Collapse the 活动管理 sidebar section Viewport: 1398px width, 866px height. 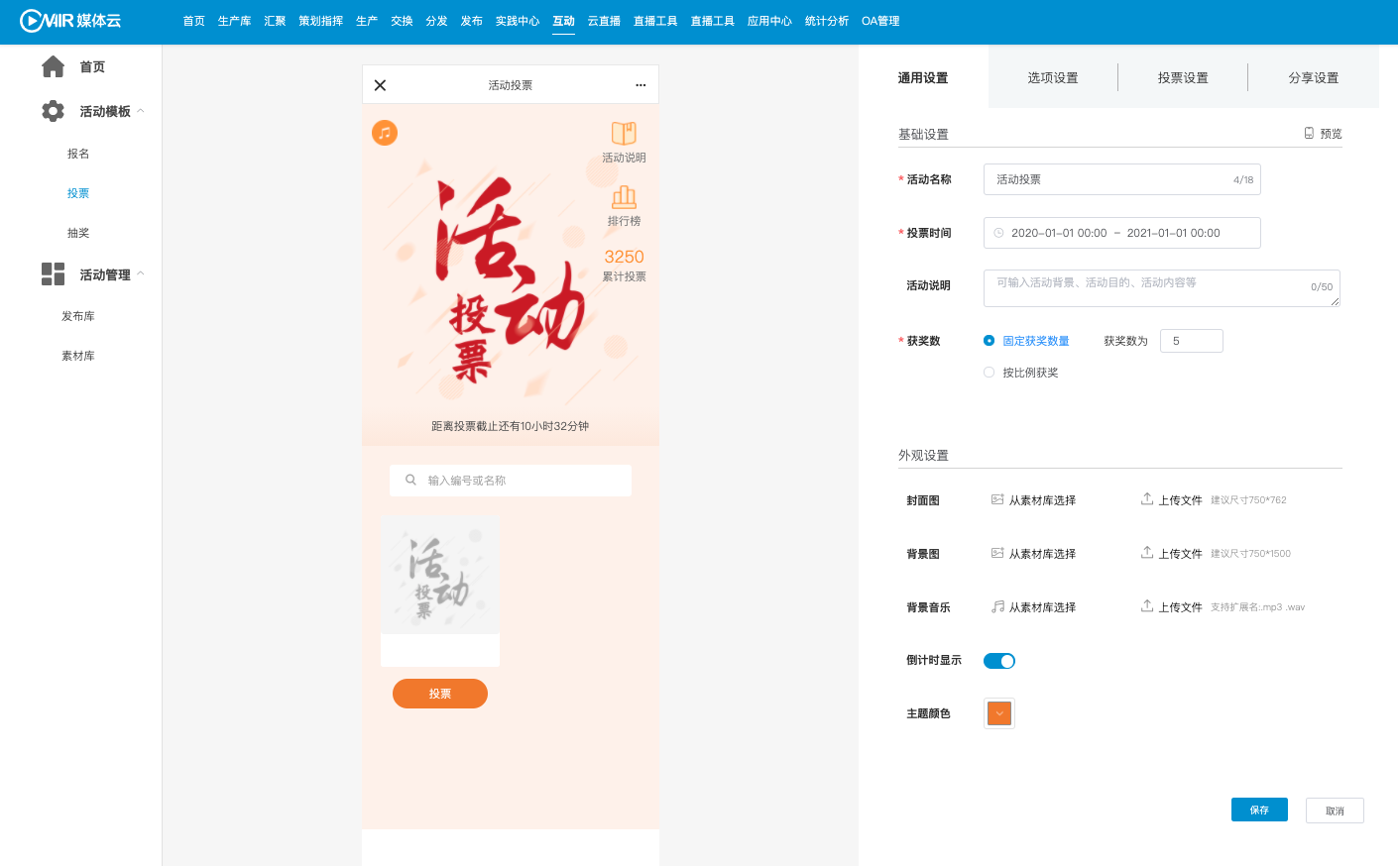141,274
